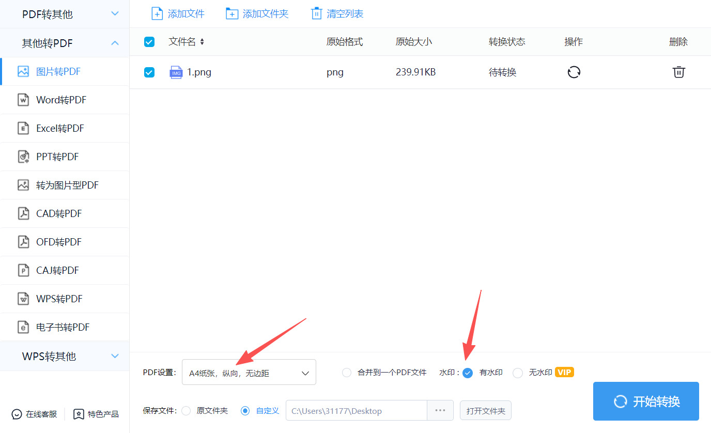Switch to Excel转PDF conversion

[x=66, y=128]
